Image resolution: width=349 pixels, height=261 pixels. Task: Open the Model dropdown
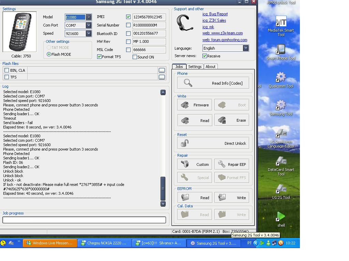click(x=89, y=17)
